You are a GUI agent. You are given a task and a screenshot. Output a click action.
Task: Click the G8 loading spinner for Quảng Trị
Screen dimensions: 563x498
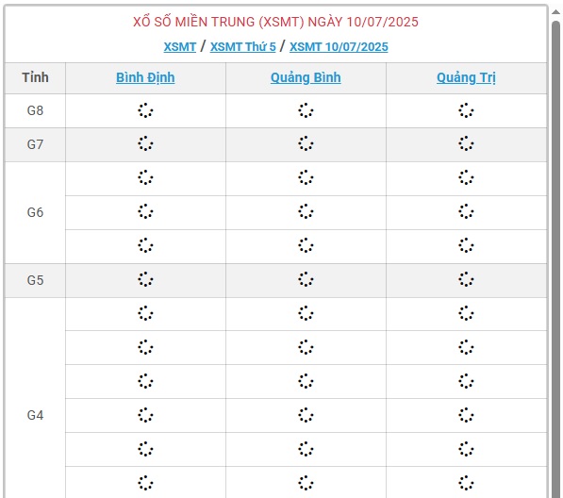(x=466, y=110)
